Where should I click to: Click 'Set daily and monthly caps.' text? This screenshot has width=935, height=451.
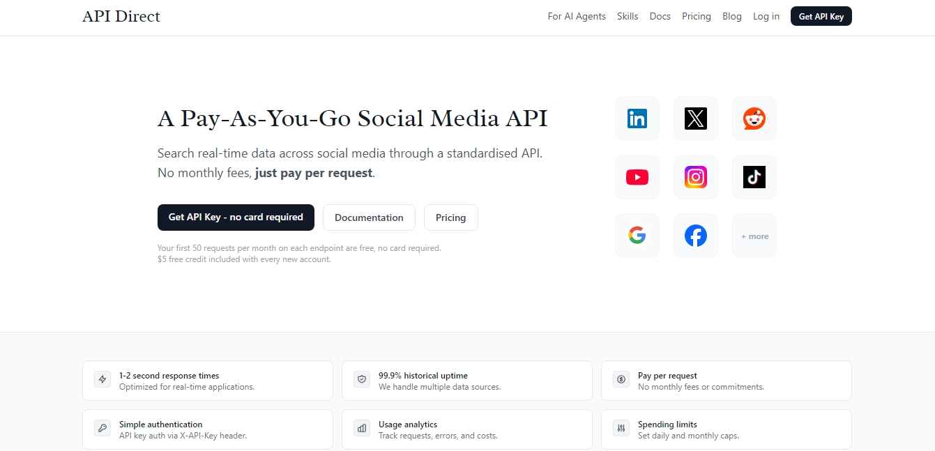point(688,436)
